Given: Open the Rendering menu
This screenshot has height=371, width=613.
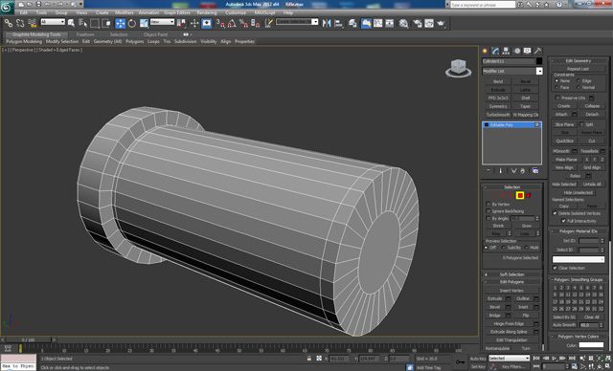Looking at the screenshot, I should pyautogui.click(x=207, y=12).
